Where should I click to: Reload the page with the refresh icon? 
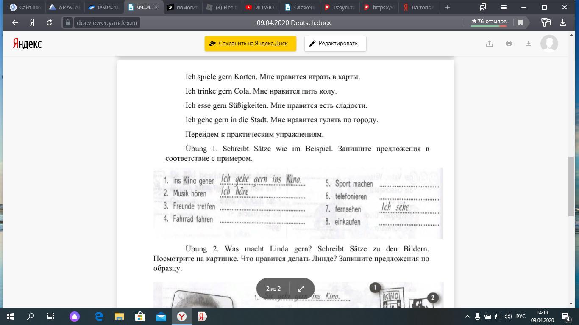pyautogui.click(x=49, y=22)
